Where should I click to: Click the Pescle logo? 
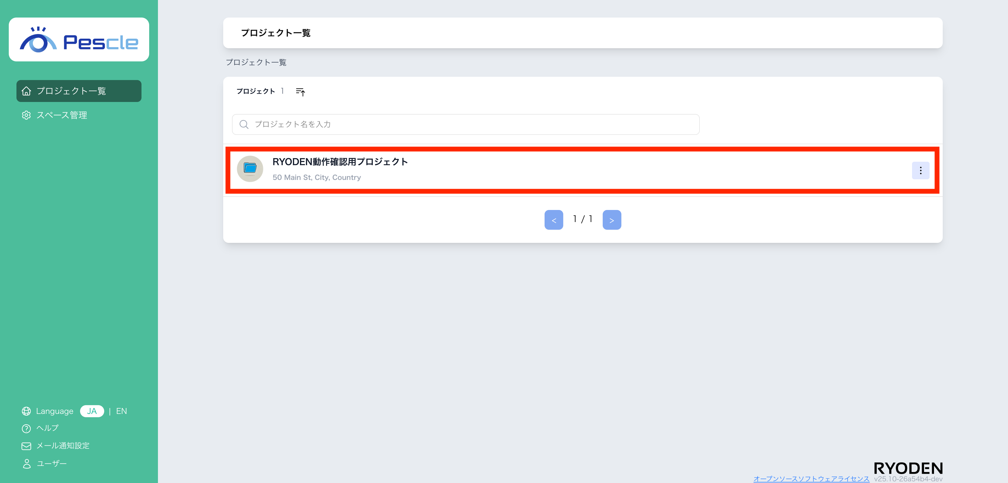click(79, 39)
